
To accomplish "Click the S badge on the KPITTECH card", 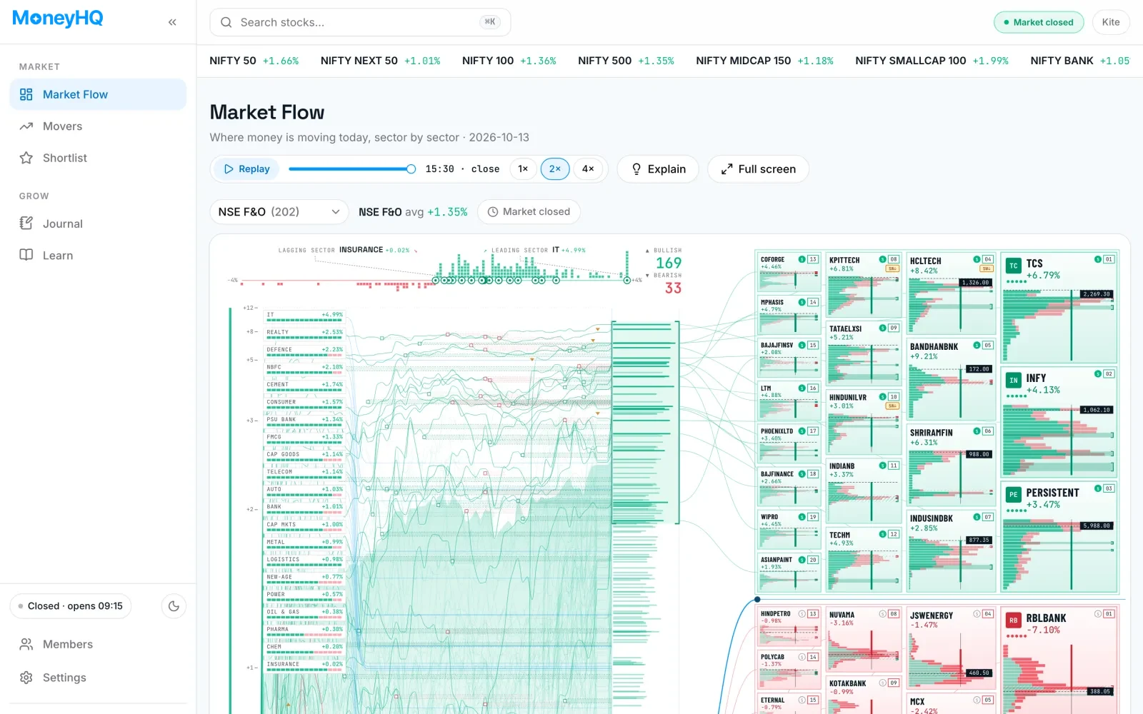I will (x=883, y=259).
